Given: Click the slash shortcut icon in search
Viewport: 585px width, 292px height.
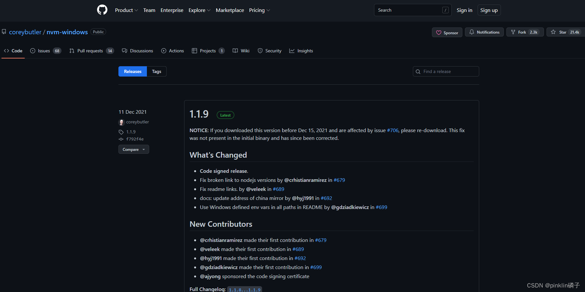Looking at the screenshot, I should (445, 10).
